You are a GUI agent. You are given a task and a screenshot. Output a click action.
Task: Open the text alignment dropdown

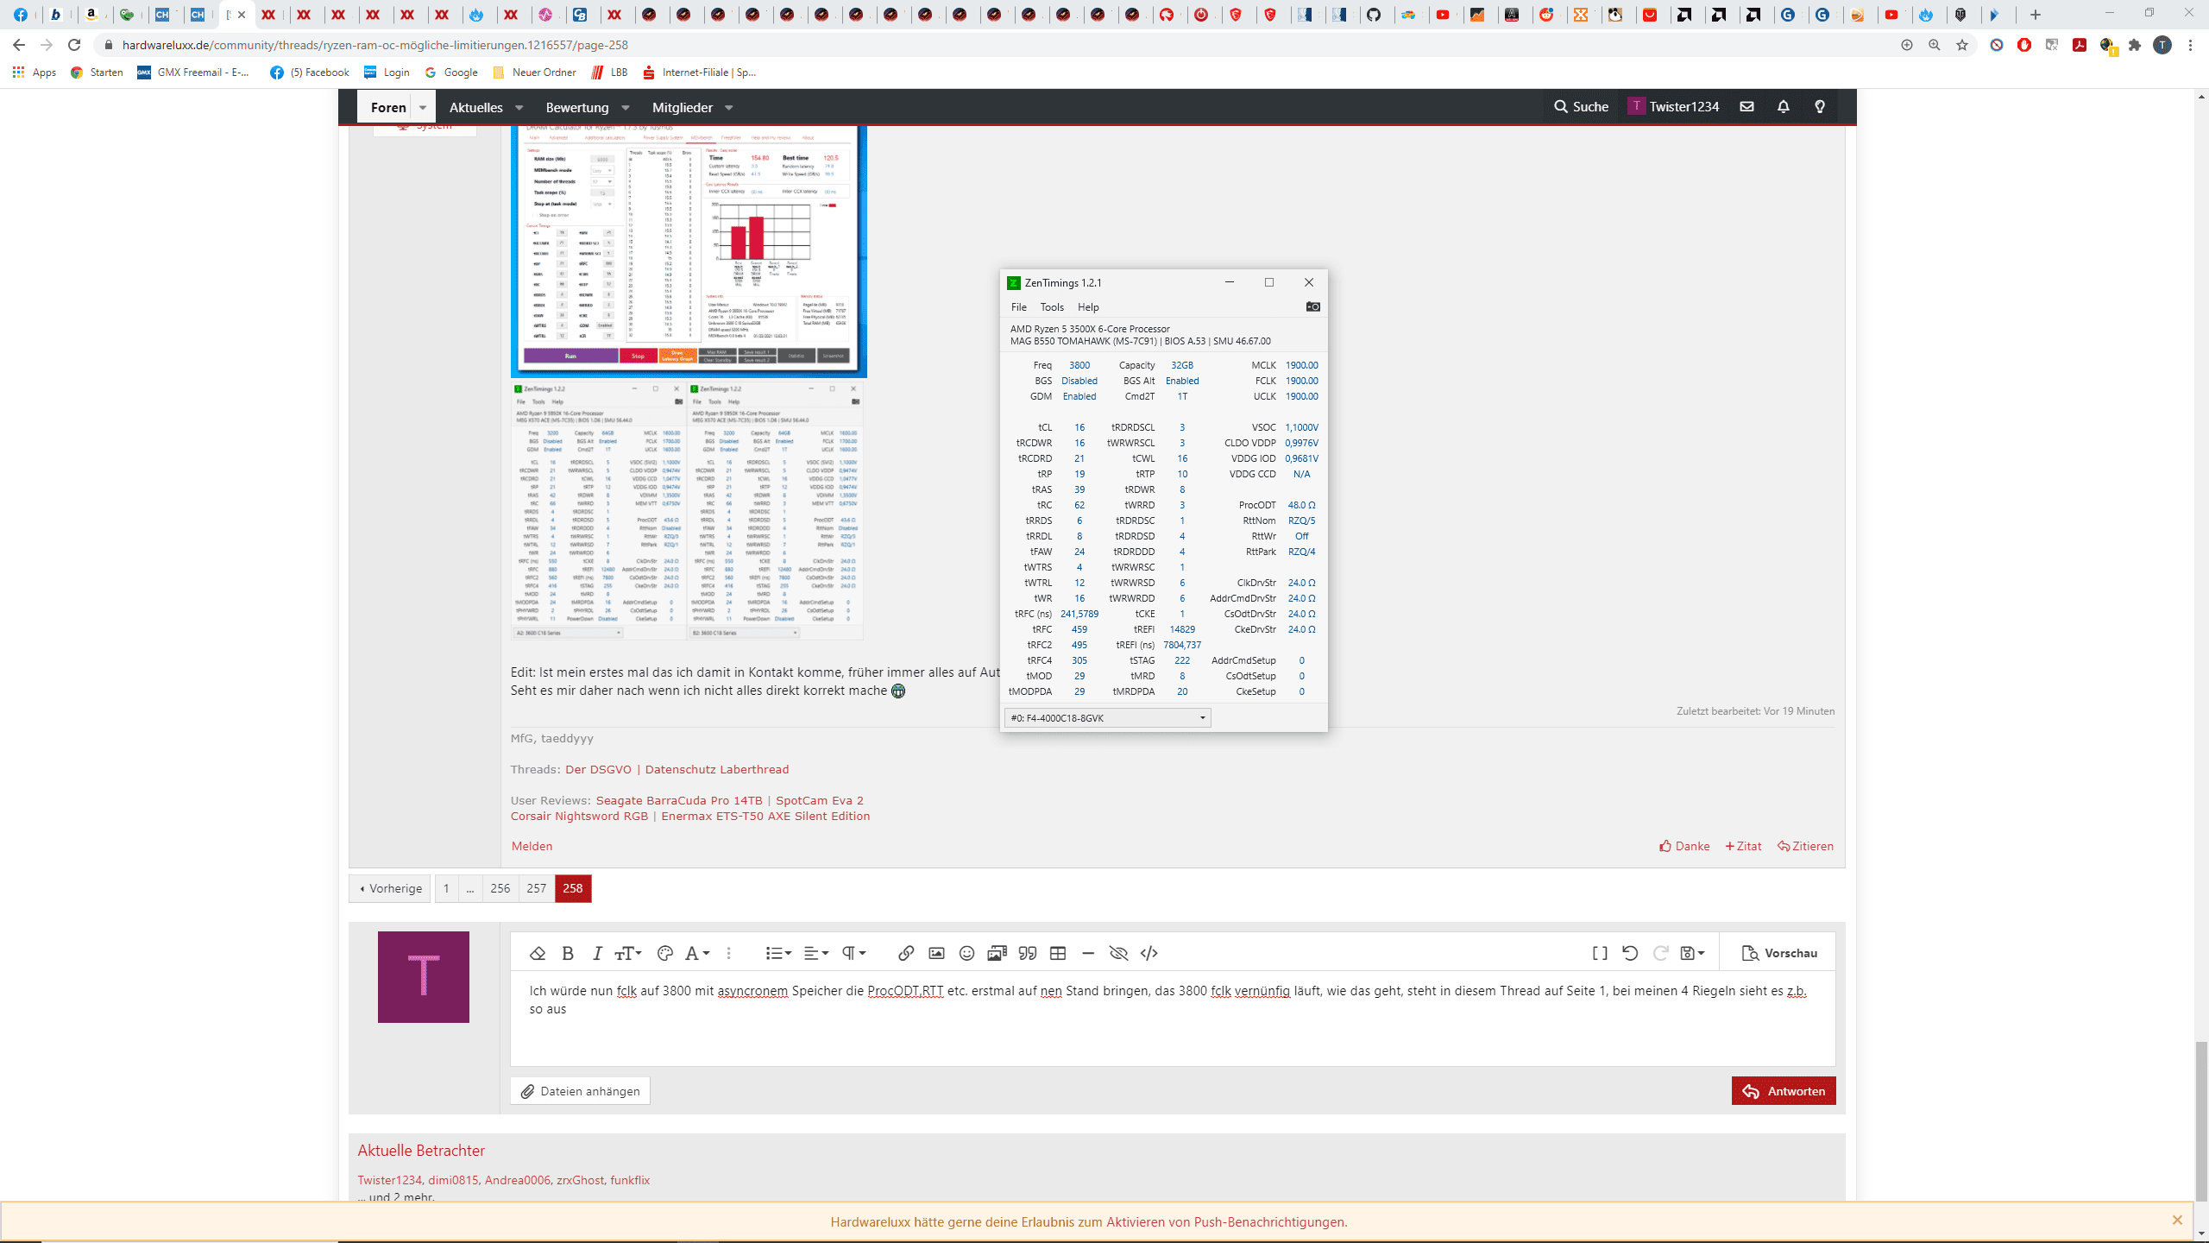tap(816, 953)
